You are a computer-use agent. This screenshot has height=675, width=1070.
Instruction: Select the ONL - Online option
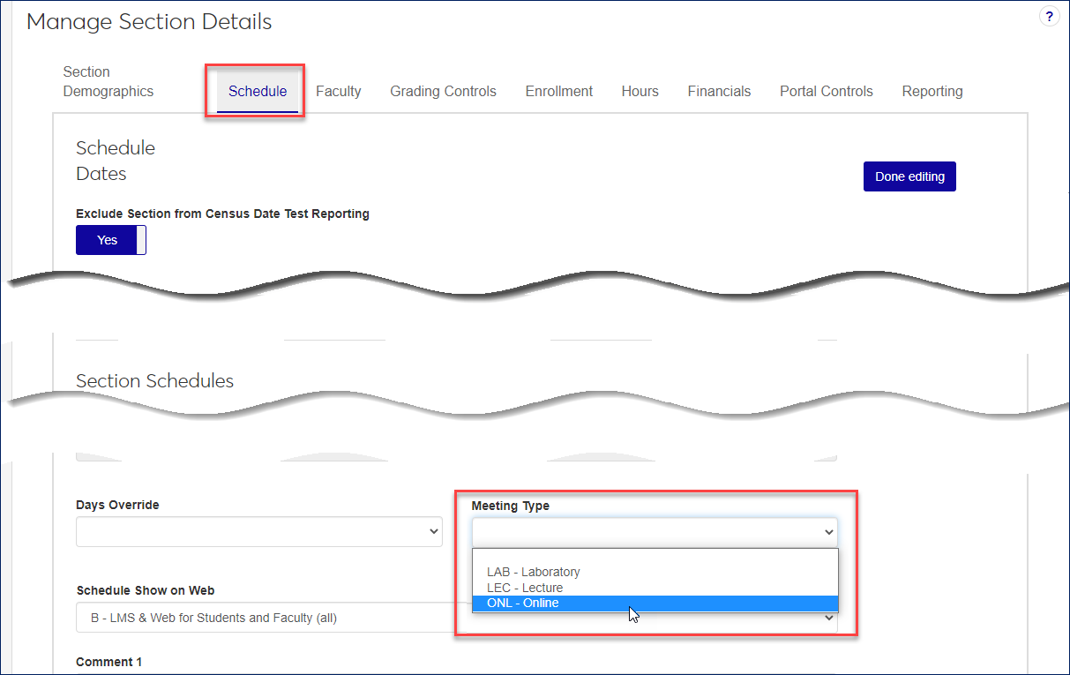[523, 604]
